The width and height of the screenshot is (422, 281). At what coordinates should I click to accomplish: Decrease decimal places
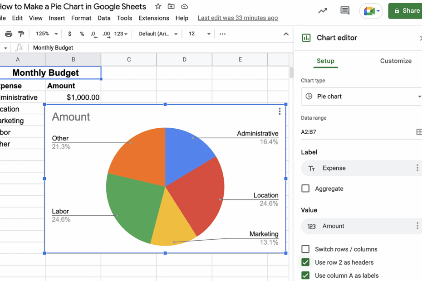pos(93,34)
